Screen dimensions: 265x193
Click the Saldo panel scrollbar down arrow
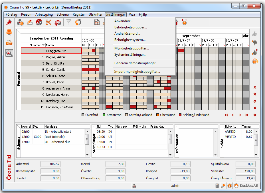coord(256,155)
